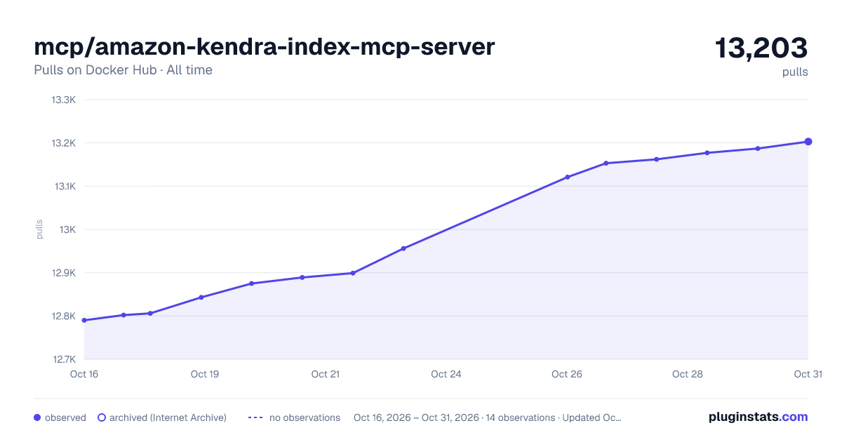Viewport: 842px width, 442px height.
Task: Click the 12.7K y-axis label
Action: 63,359
